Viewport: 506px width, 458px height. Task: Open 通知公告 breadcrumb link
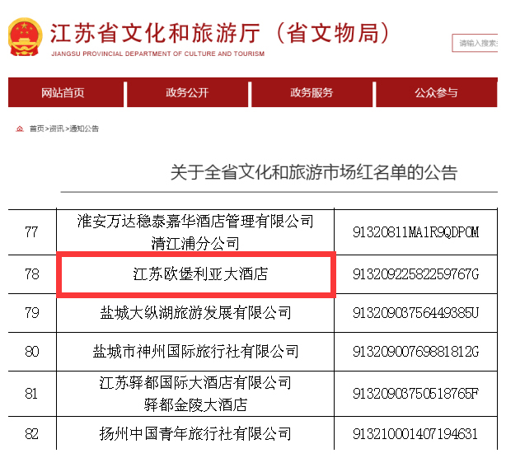click(84, 129)
